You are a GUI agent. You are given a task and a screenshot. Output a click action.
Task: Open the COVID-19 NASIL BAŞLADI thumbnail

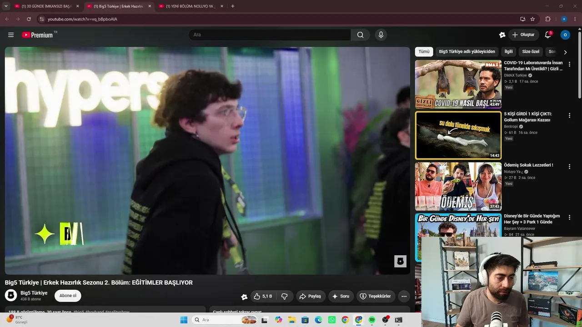coord(458,84)
